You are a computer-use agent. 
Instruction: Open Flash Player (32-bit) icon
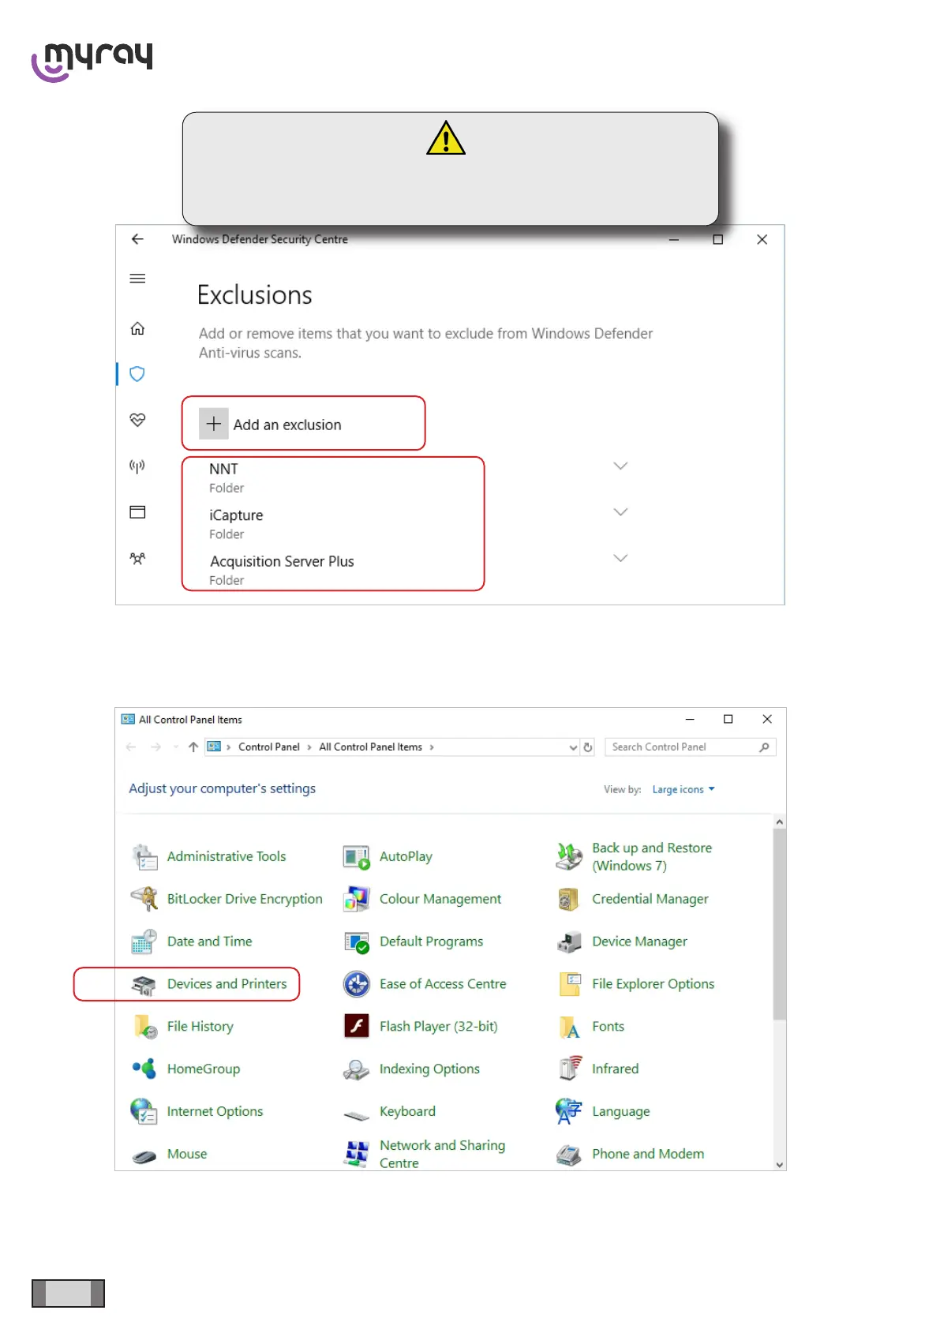tap(357, 1026)
